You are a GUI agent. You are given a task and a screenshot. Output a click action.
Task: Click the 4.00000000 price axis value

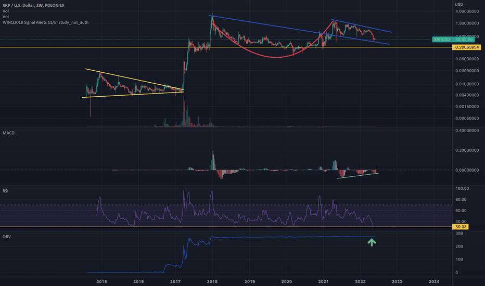coord(467,11)
